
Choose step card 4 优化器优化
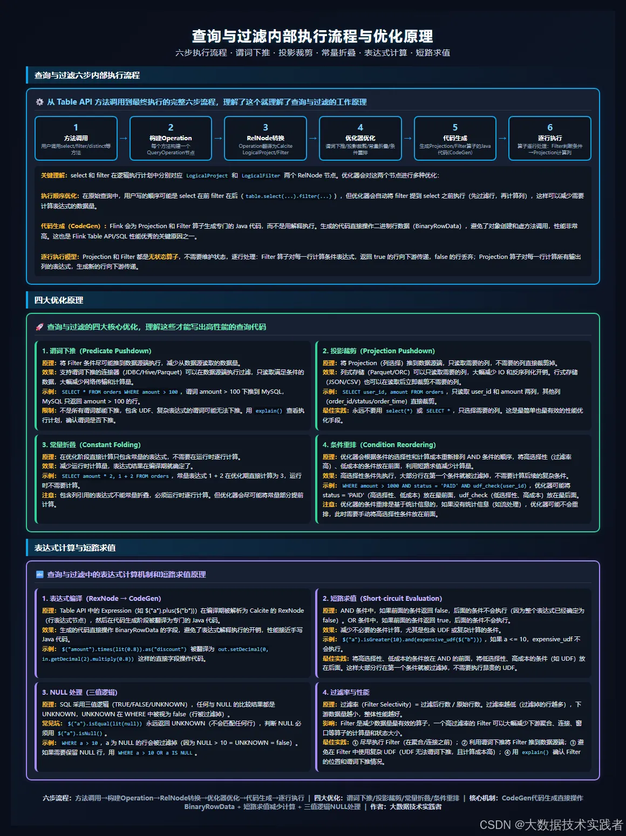click(360, 139)
